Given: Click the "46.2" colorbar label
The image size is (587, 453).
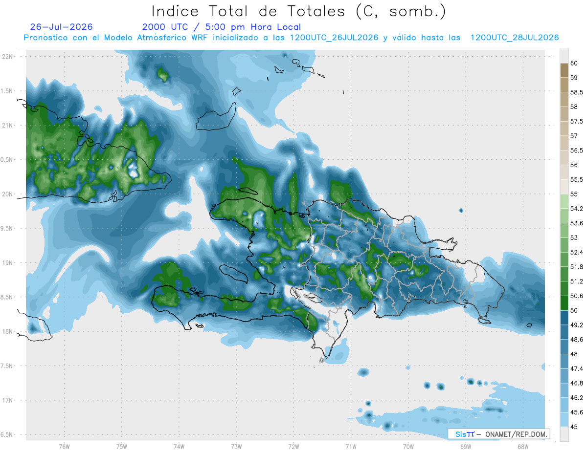Looking at the screenshot, I should coord(576,398).
